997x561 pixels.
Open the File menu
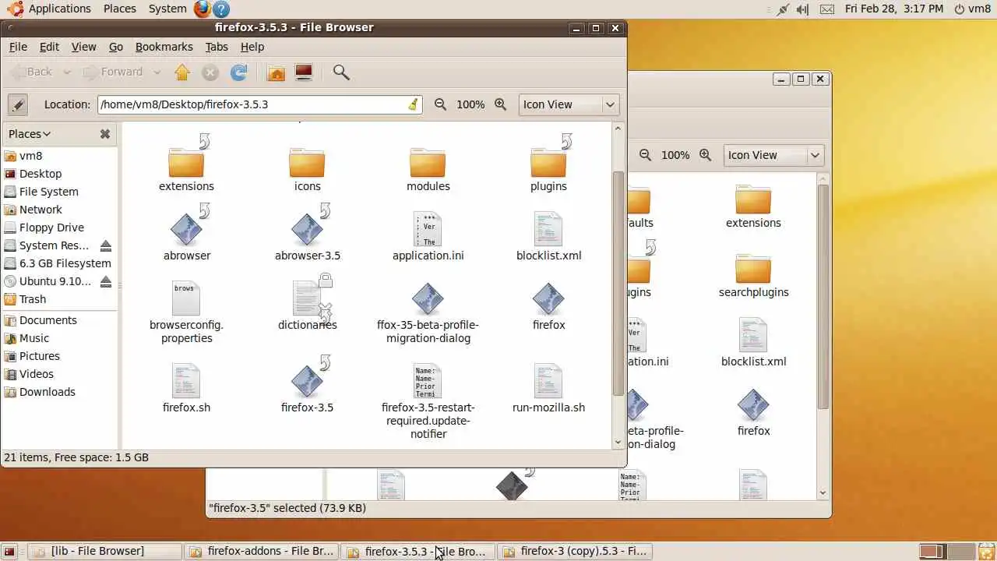click(x=18, y=47)
